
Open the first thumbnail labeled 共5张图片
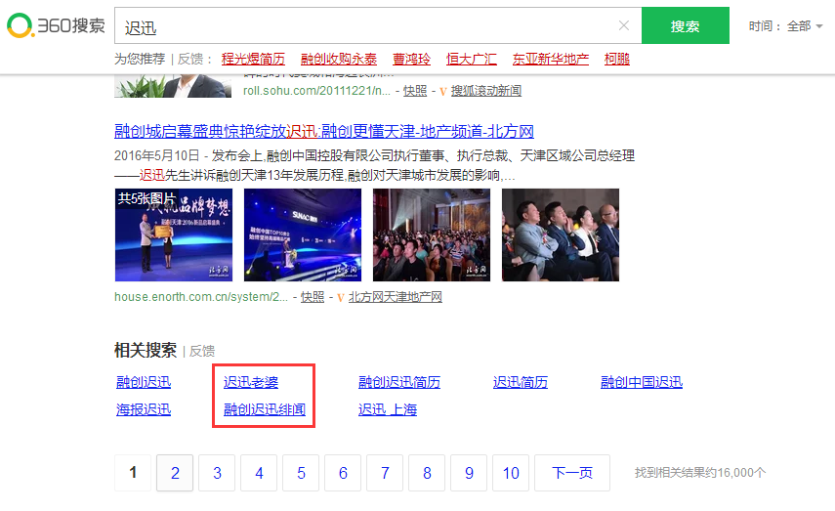point(174,234)
